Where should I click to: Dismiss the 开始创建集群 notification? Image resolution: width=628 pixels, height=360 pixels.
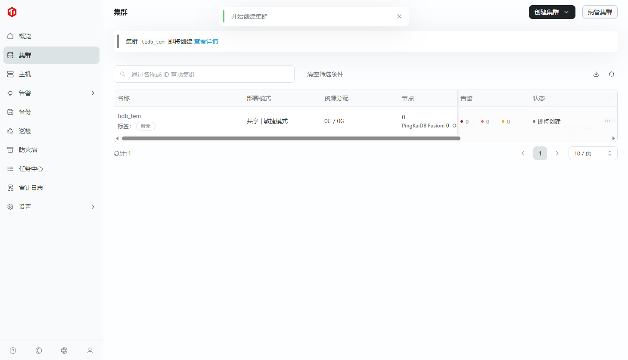pos(399,16)
